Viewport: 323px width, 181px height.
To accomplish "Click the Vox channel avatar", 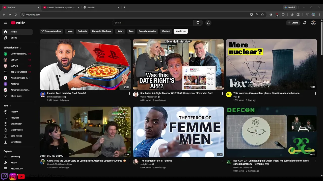I will 229,95.
